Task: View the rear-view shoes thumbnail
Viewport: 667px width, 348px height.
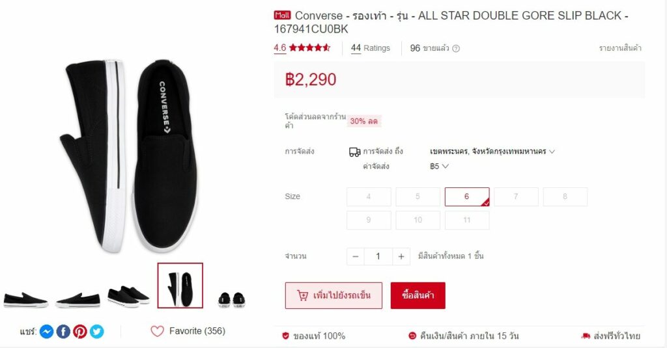Action: pos(232,300)
